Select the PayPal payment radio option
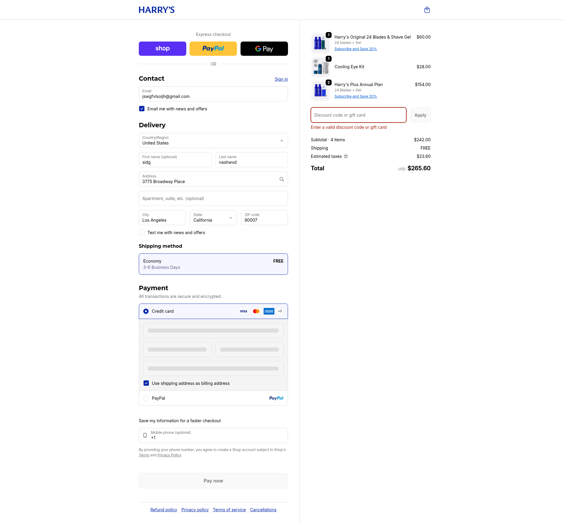The image size is (565, 524). [146, 398]
